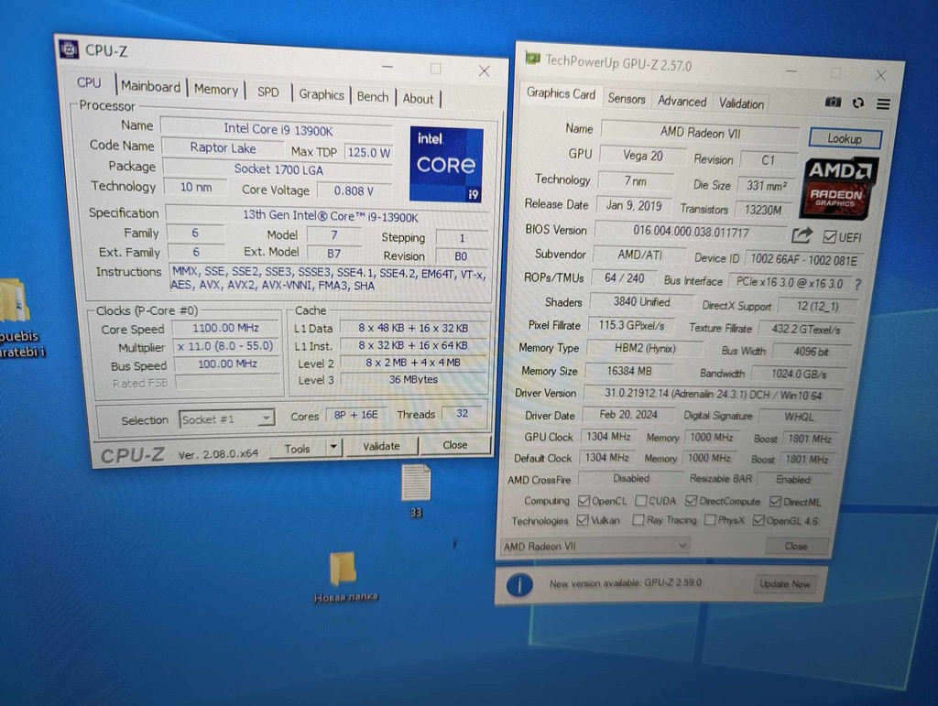
Task: Select the CPU tab in CPU-Z
Action: (89, 83)
